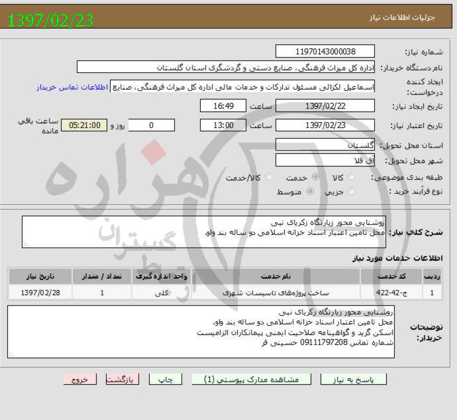Select the کالا/خدمت radio button

(269, 176)
